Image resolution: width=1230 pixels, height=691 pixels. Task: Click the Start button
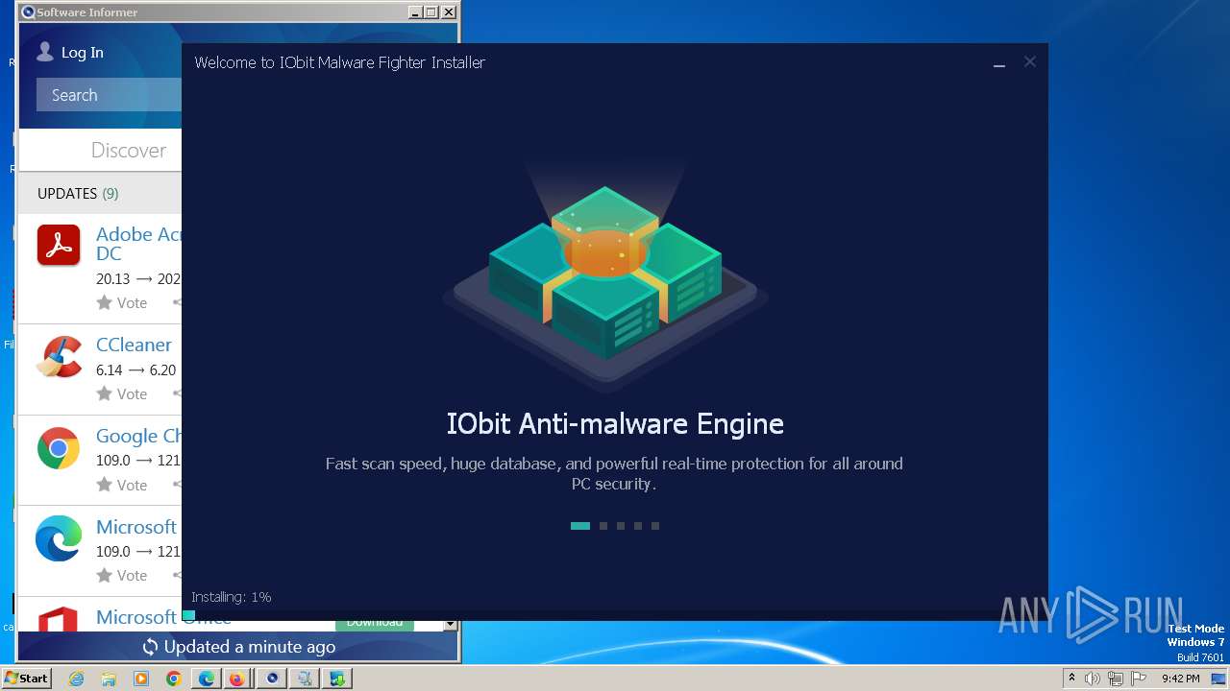click(26, 679)
